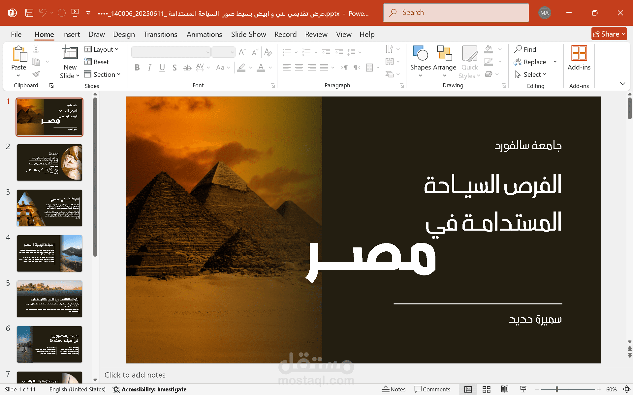Clear all formatting icon

[268, 52]
